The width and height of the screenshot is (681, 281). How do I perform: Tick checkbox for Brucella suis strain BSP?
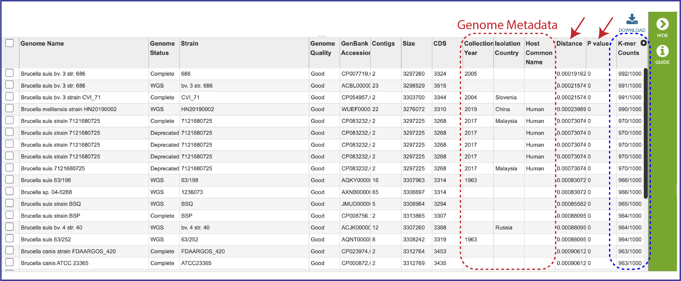click(10, 215)
